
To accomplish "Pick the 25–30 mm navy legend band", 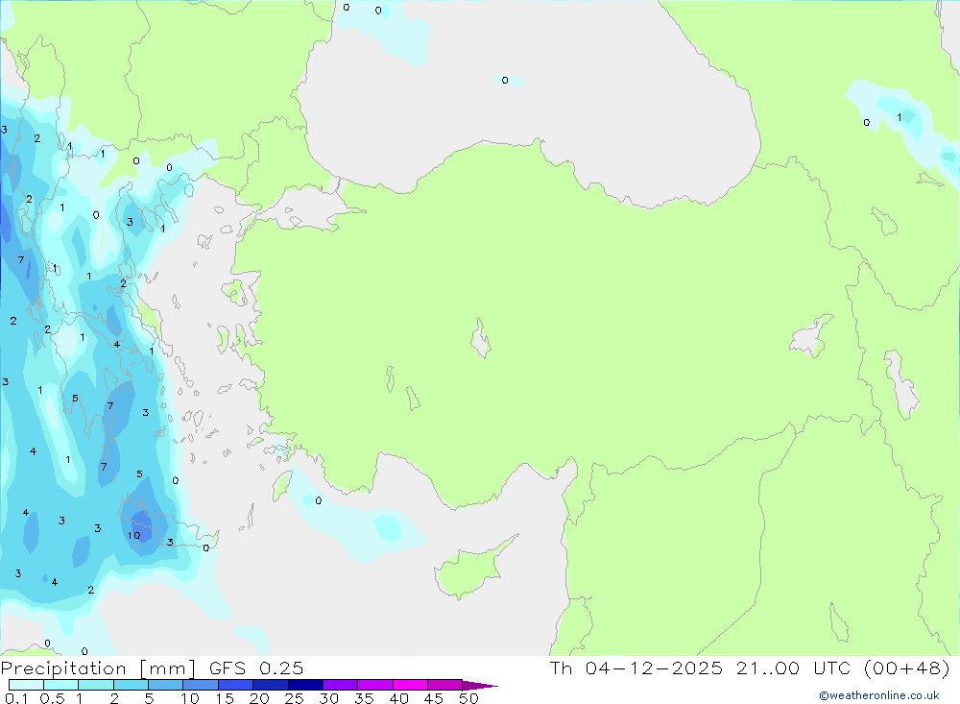I will pyautogui.click(x=305, y=685).
